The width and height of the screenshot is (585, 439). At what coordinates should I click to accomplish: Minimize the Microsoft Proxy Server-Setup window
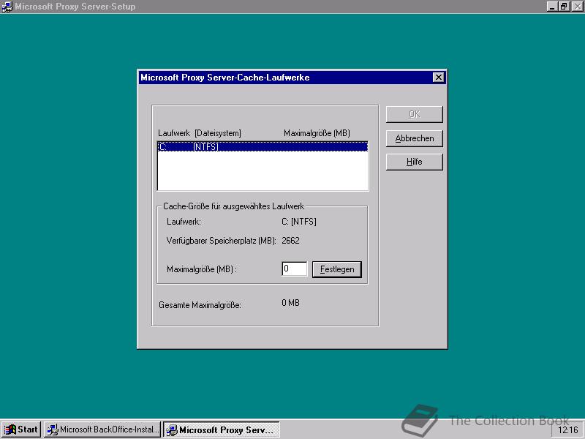click(552, 7)
